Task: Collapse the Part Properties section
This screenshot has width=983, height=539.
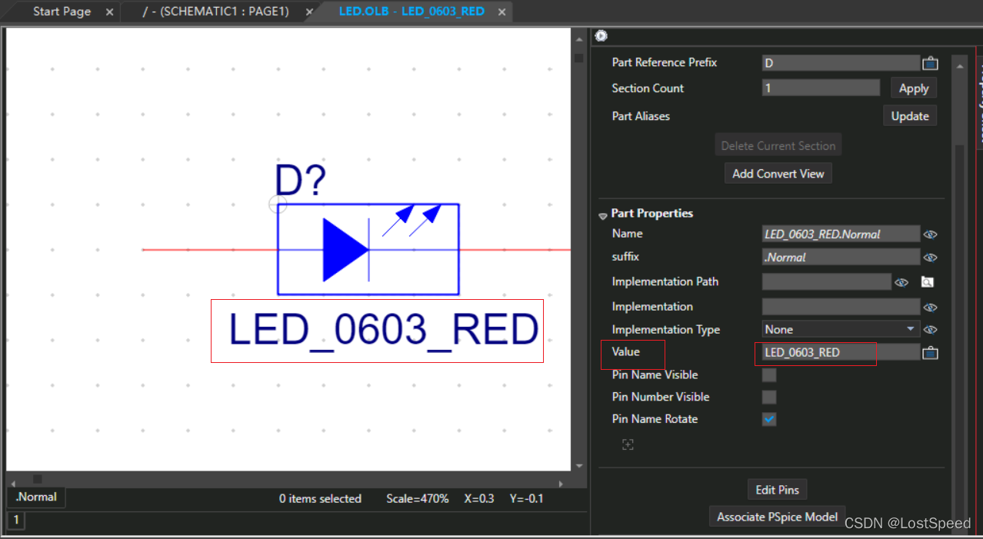Action: click(603, 215)
